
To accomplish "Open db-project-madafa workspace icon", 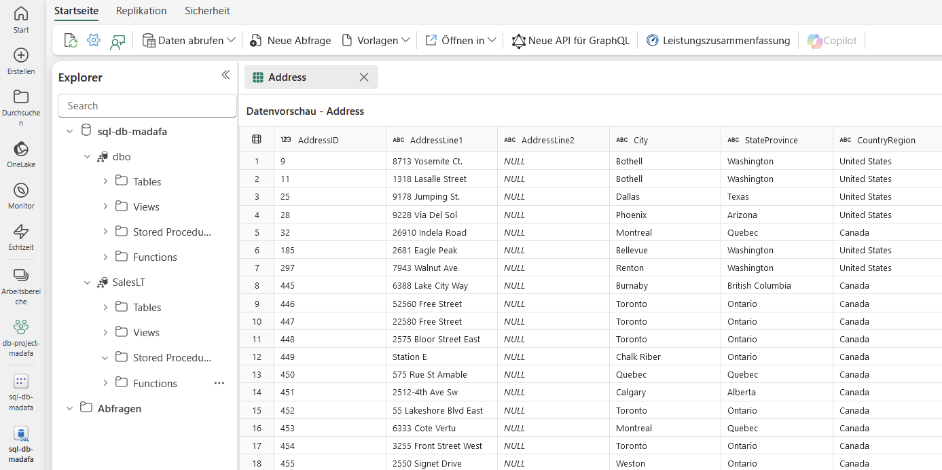I will pyautogui.click(x=21, y=327).
